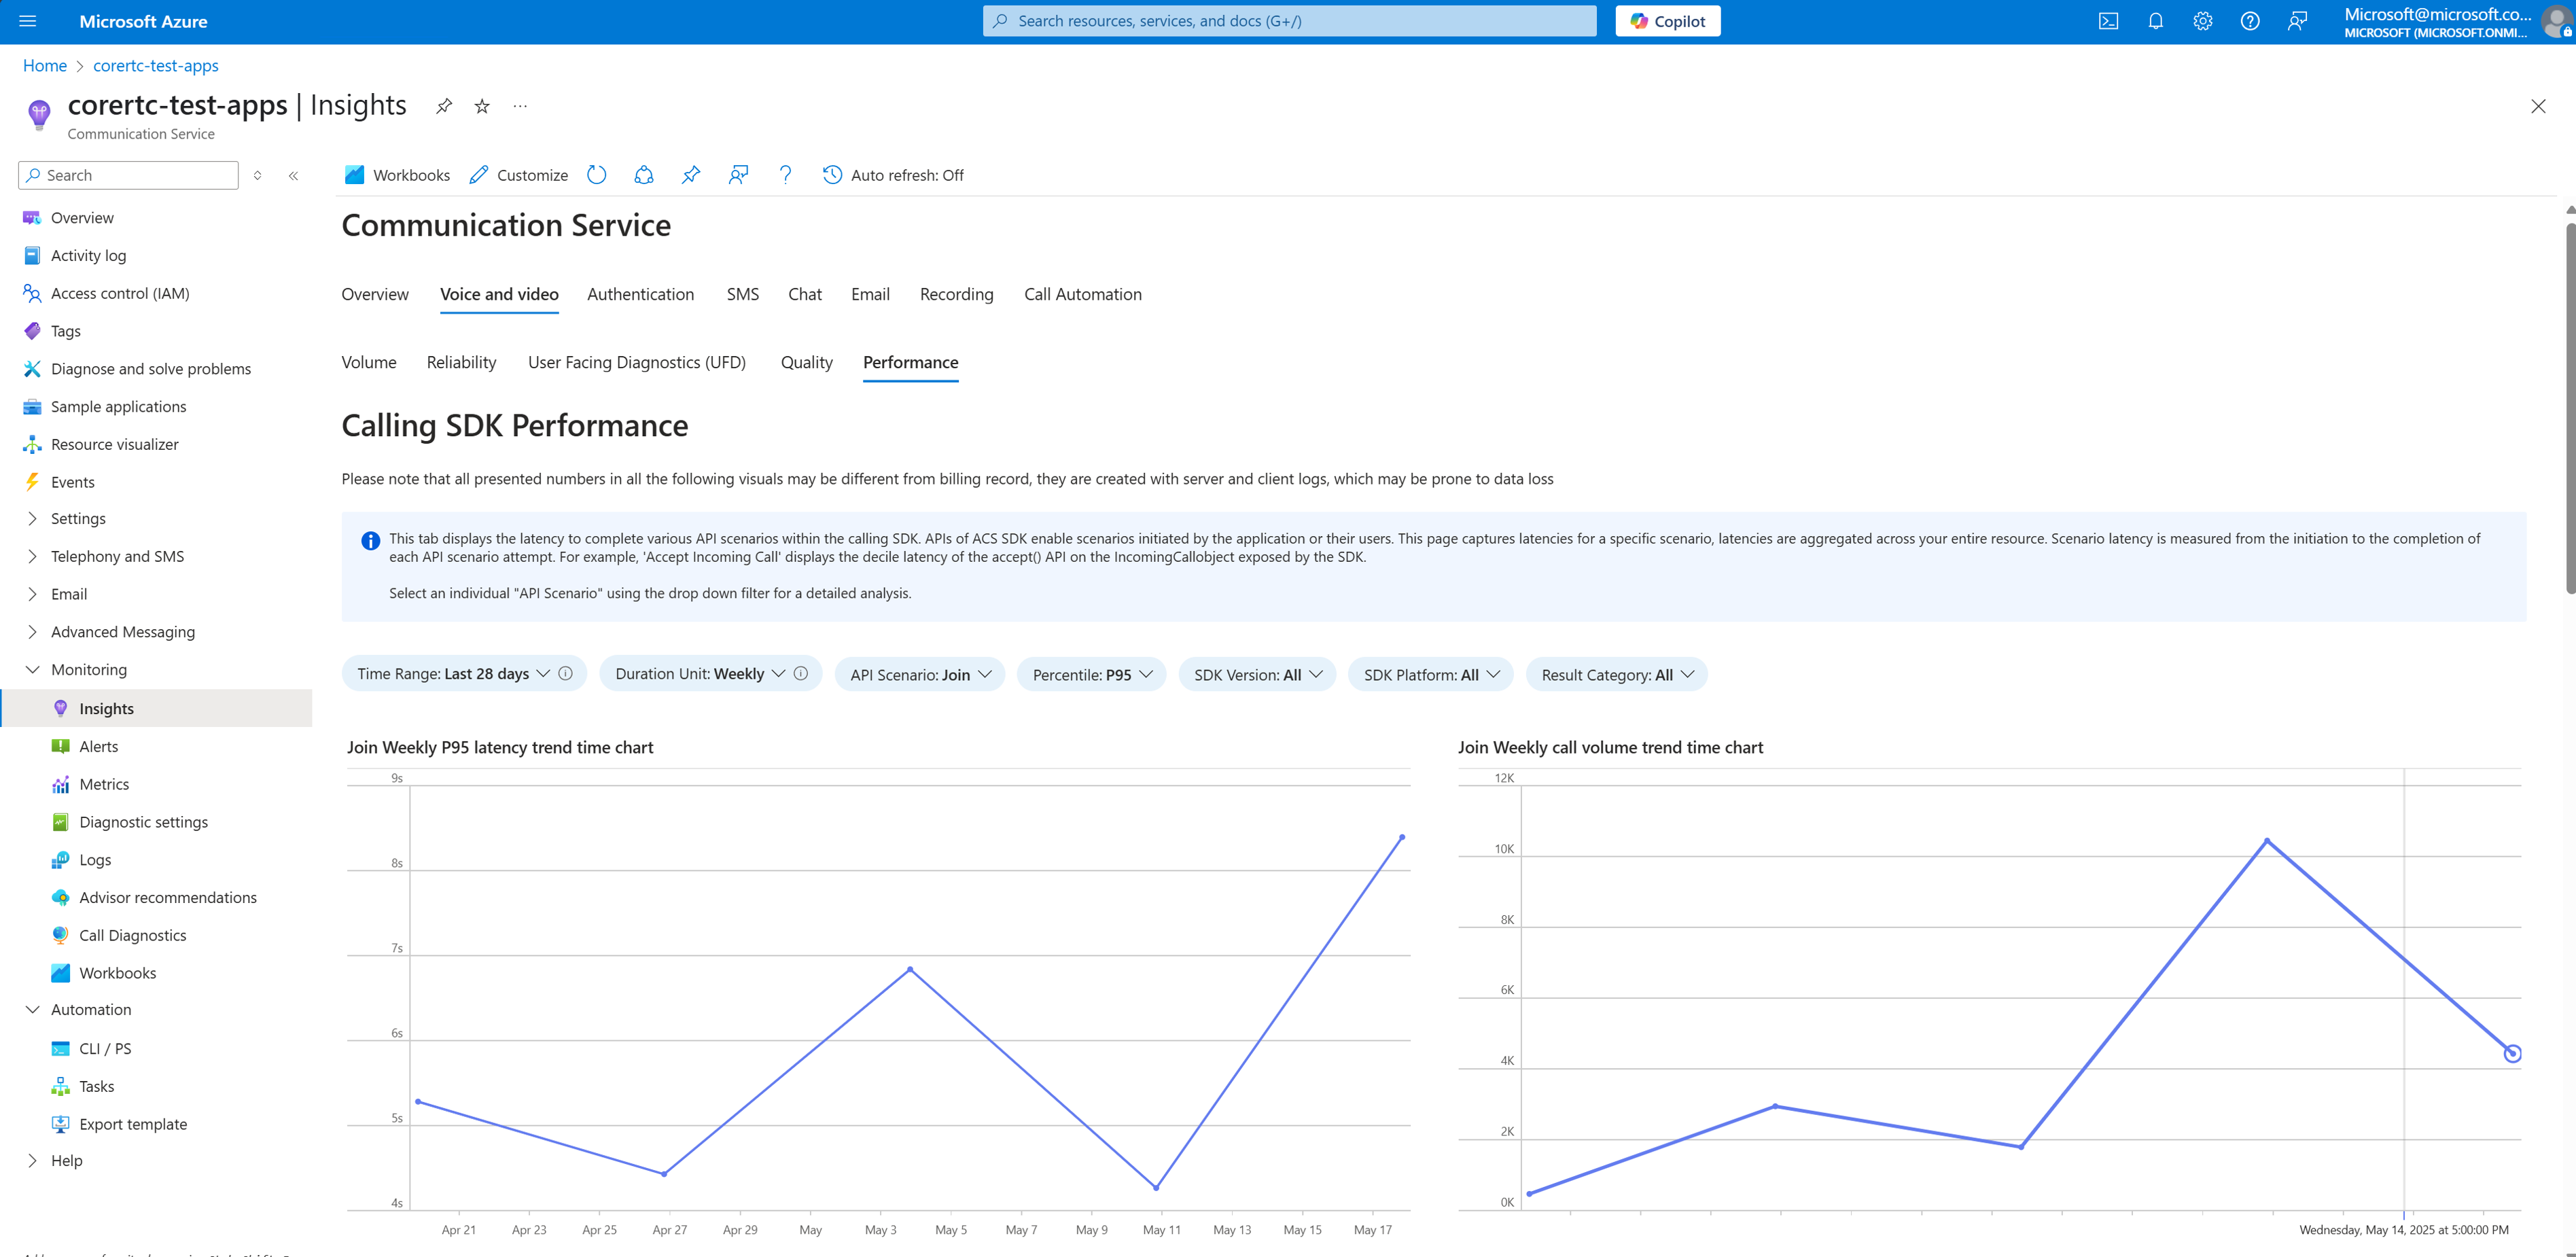The height and width of the screenshot is (1257, 2576).
Task: Open Diagnostic settings in sidebar
Action: point(143,822)
